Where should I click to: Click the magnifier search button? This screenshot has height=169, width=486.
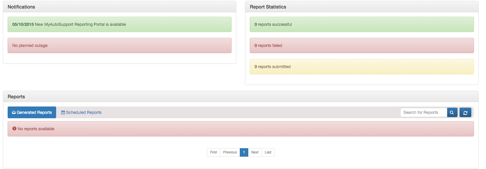coord(452,112)
